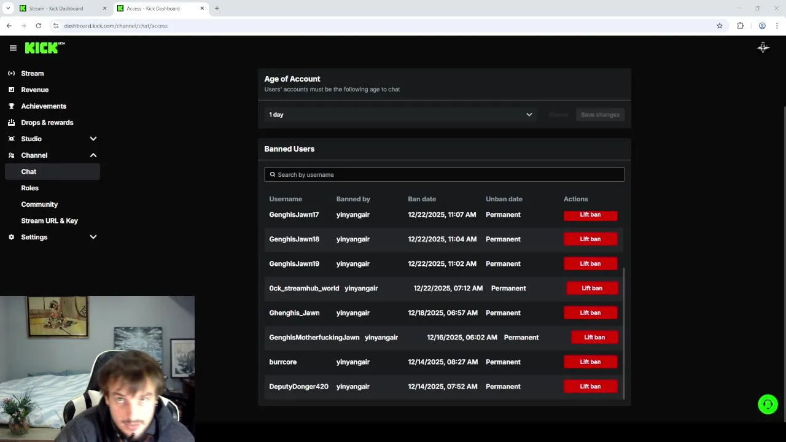Click username burrcore in the list

[x=283, y=362]
